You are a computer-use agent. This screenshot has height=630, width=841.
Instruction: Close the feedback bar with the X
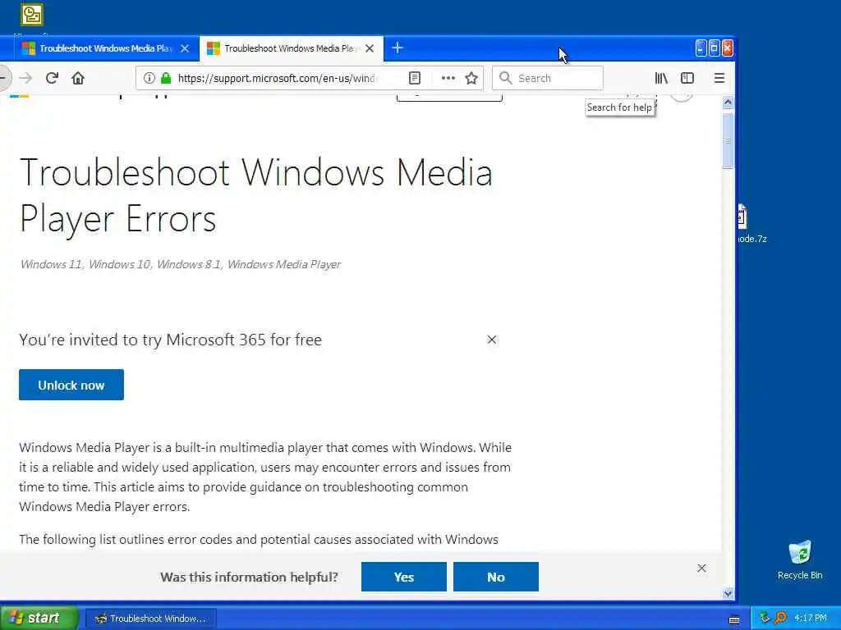(701, 568)
